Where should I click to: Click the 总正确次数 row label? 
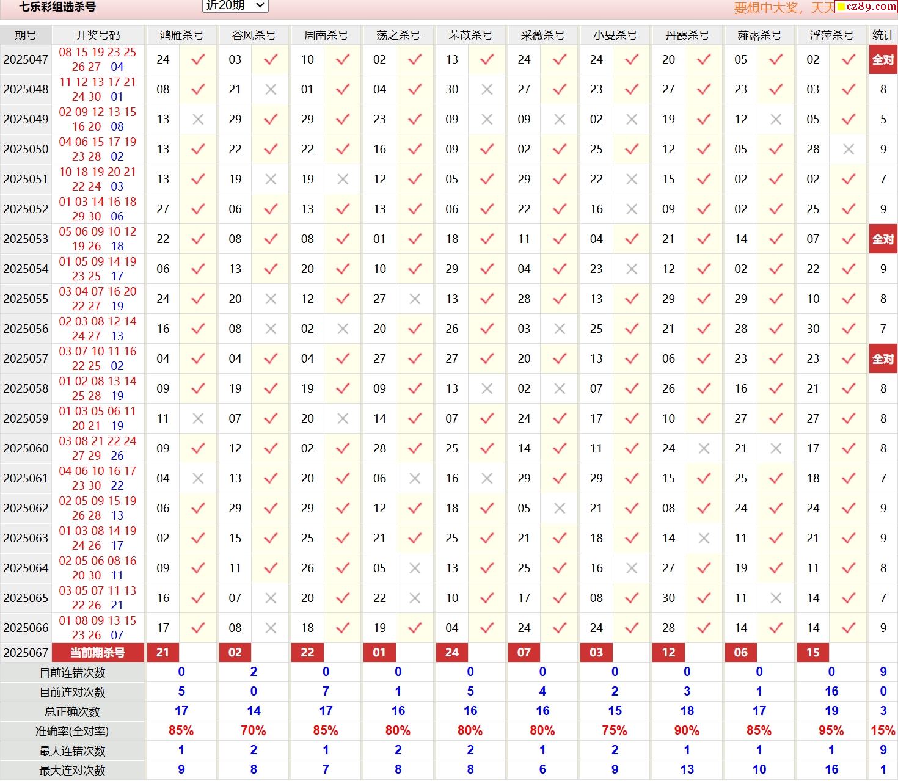pyautogui.click(x=72, y=712)
